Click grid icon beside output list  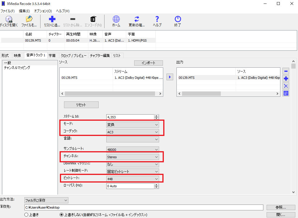click(x=286, y=93)
